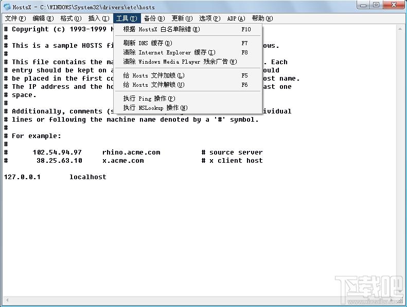This screenshot has height=307, width=407.
Task: Click the 'localhost' entry text
Action: point(88,177)
